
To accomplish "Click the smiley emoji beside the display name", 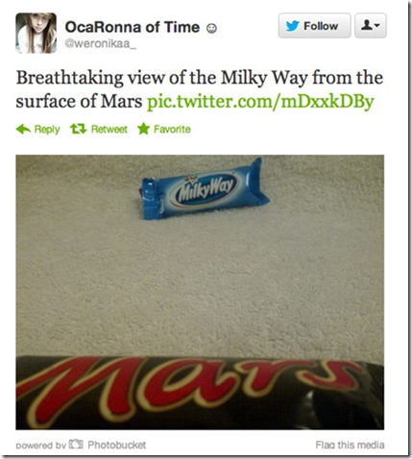I will pos(211,29).
